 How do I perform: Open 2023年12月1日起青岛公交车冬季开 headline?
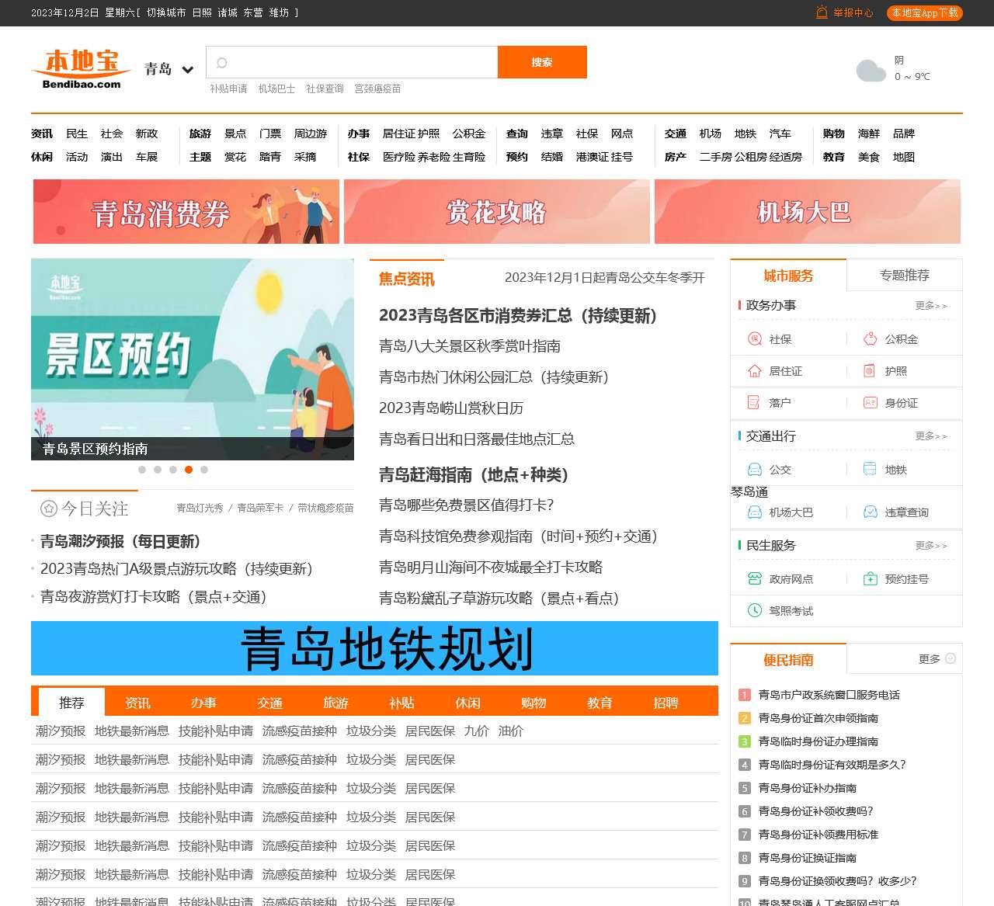(x=605, y=277)
